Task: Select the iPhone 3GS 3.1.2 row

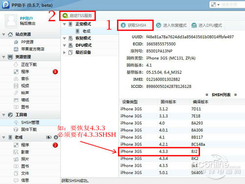Action: click(x=182, y=109)
